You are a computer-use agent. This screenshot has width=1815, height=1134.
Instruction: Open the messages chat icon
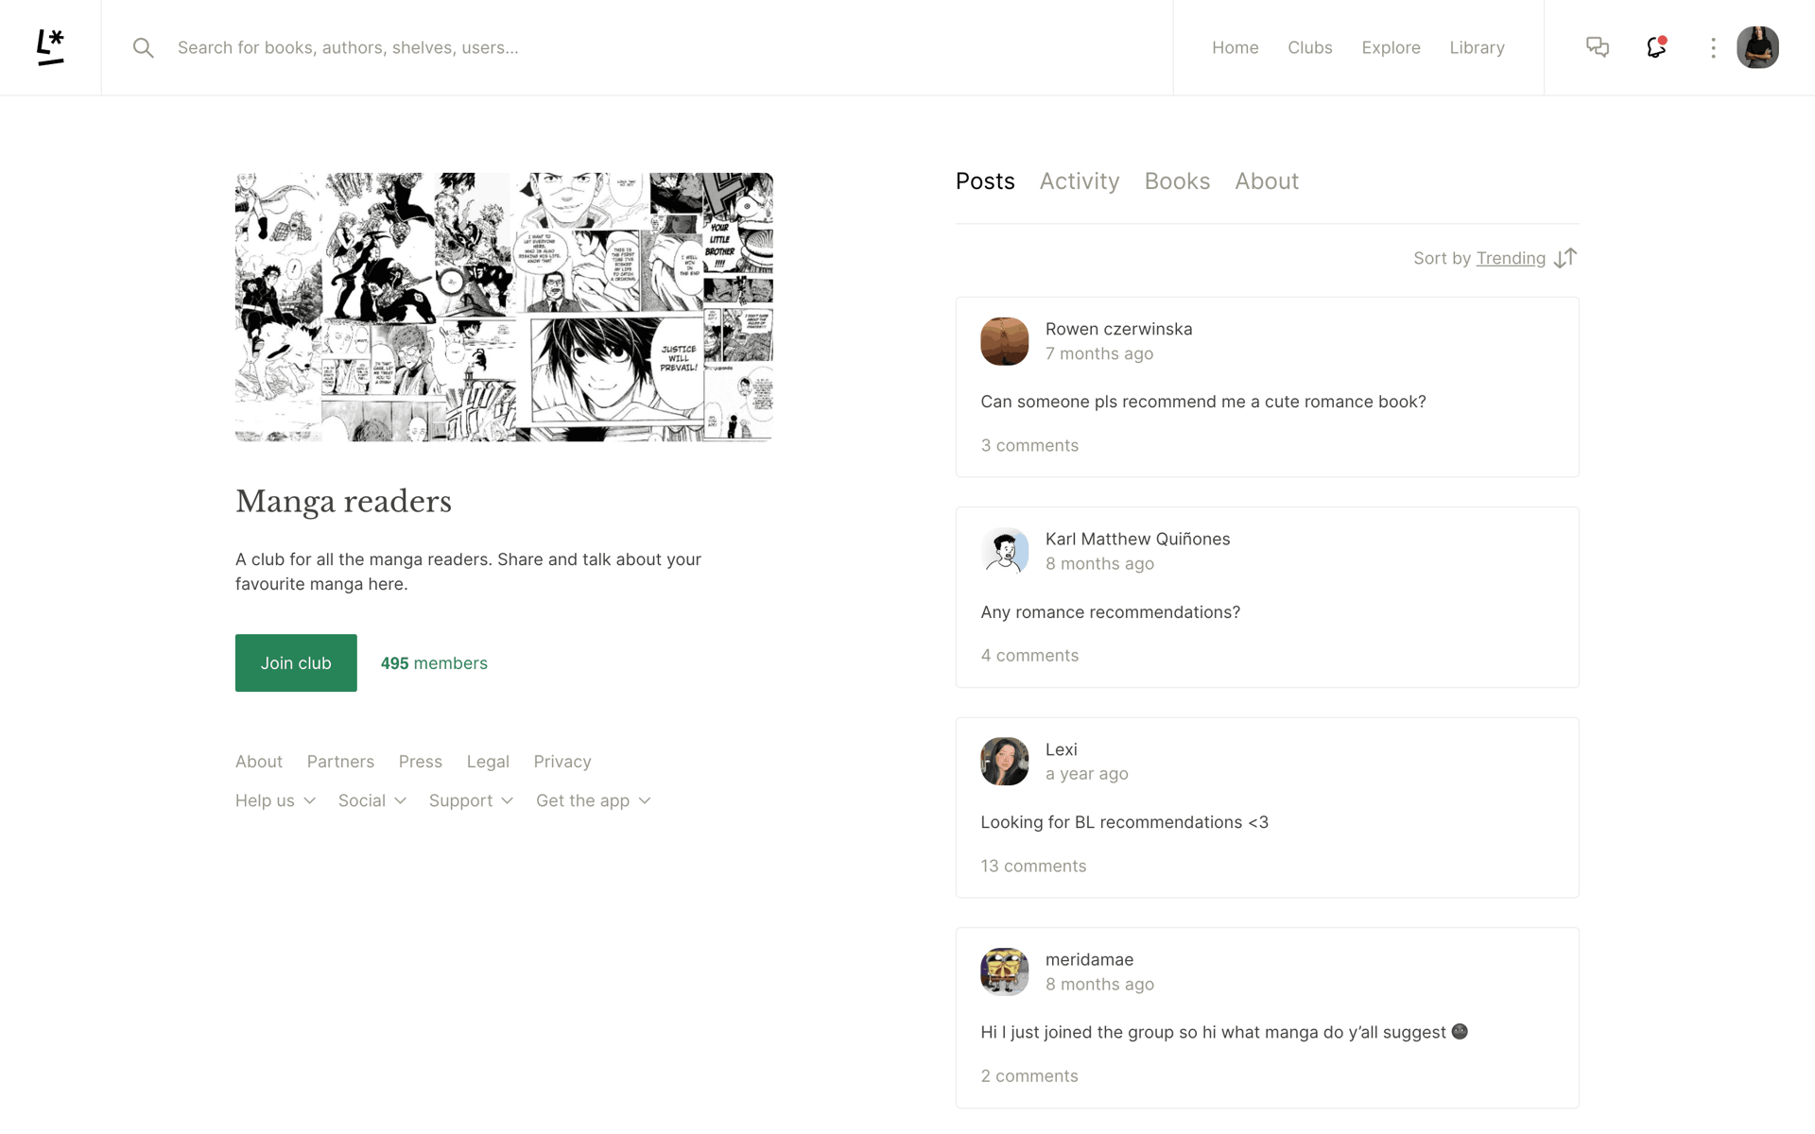click(x=1598, y=47)
